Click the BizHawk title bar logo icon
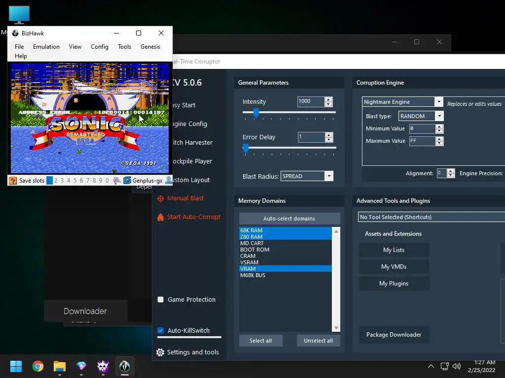Viewport: 505px width, 378px height. (15, 33)
